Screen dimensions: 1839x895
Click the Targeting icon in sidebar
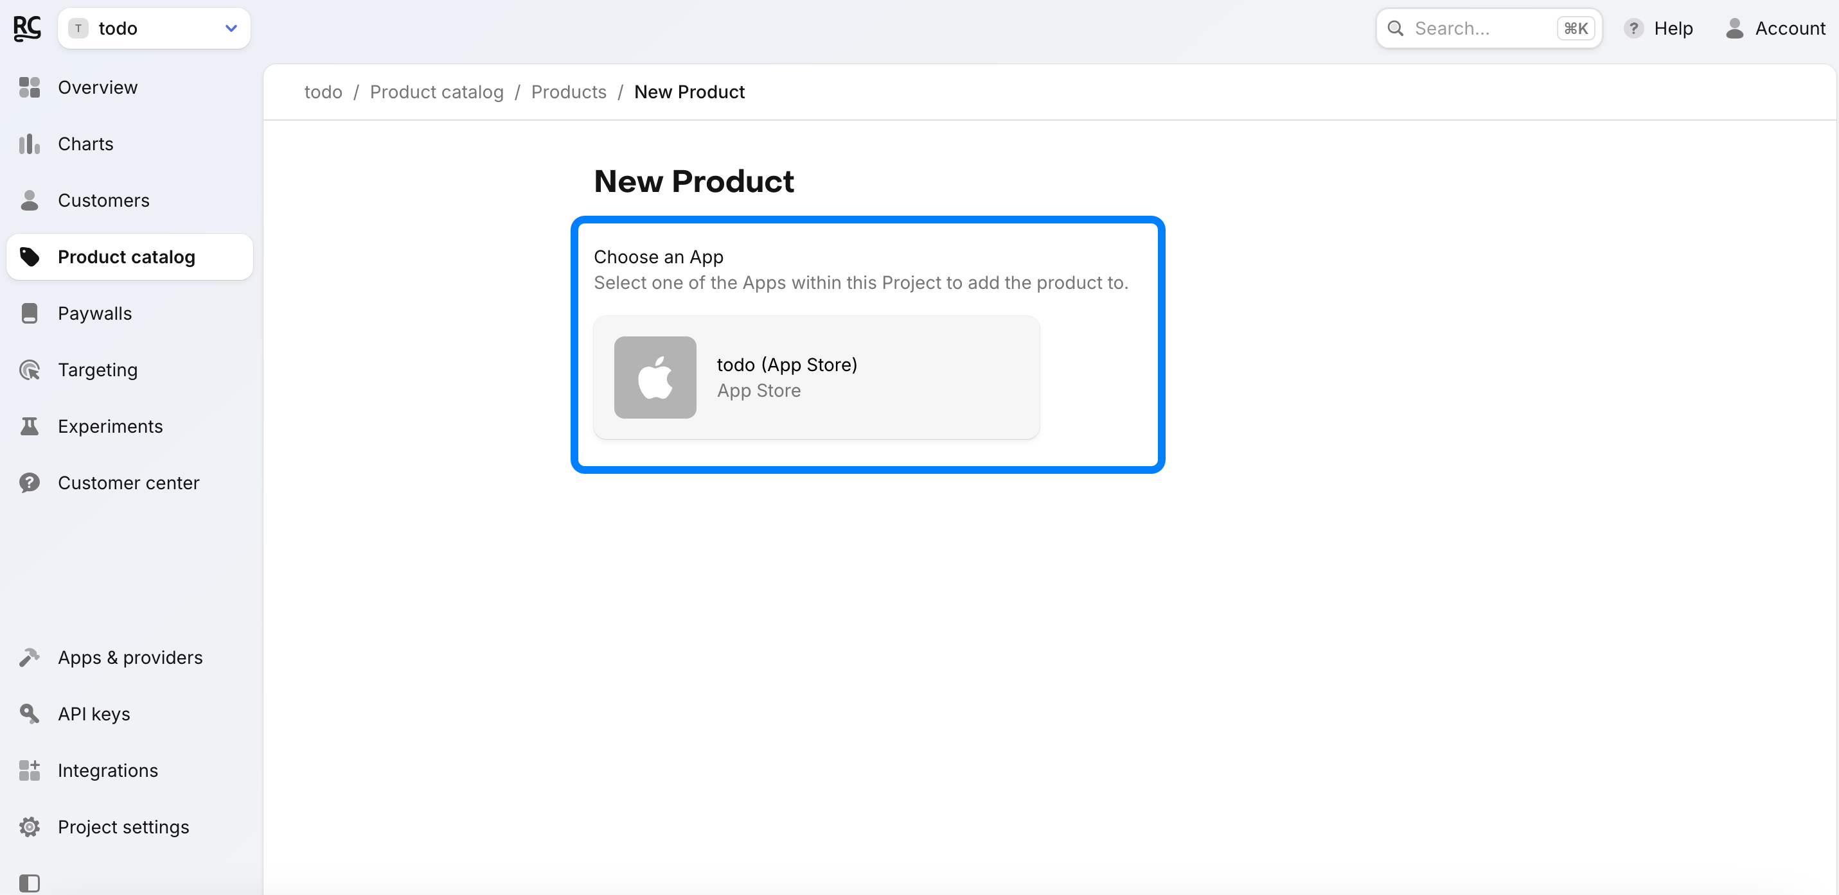(x=30, y=369)
